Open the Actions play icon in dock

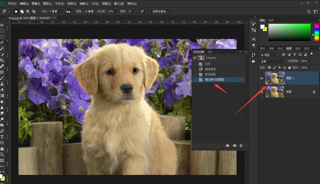253,61
